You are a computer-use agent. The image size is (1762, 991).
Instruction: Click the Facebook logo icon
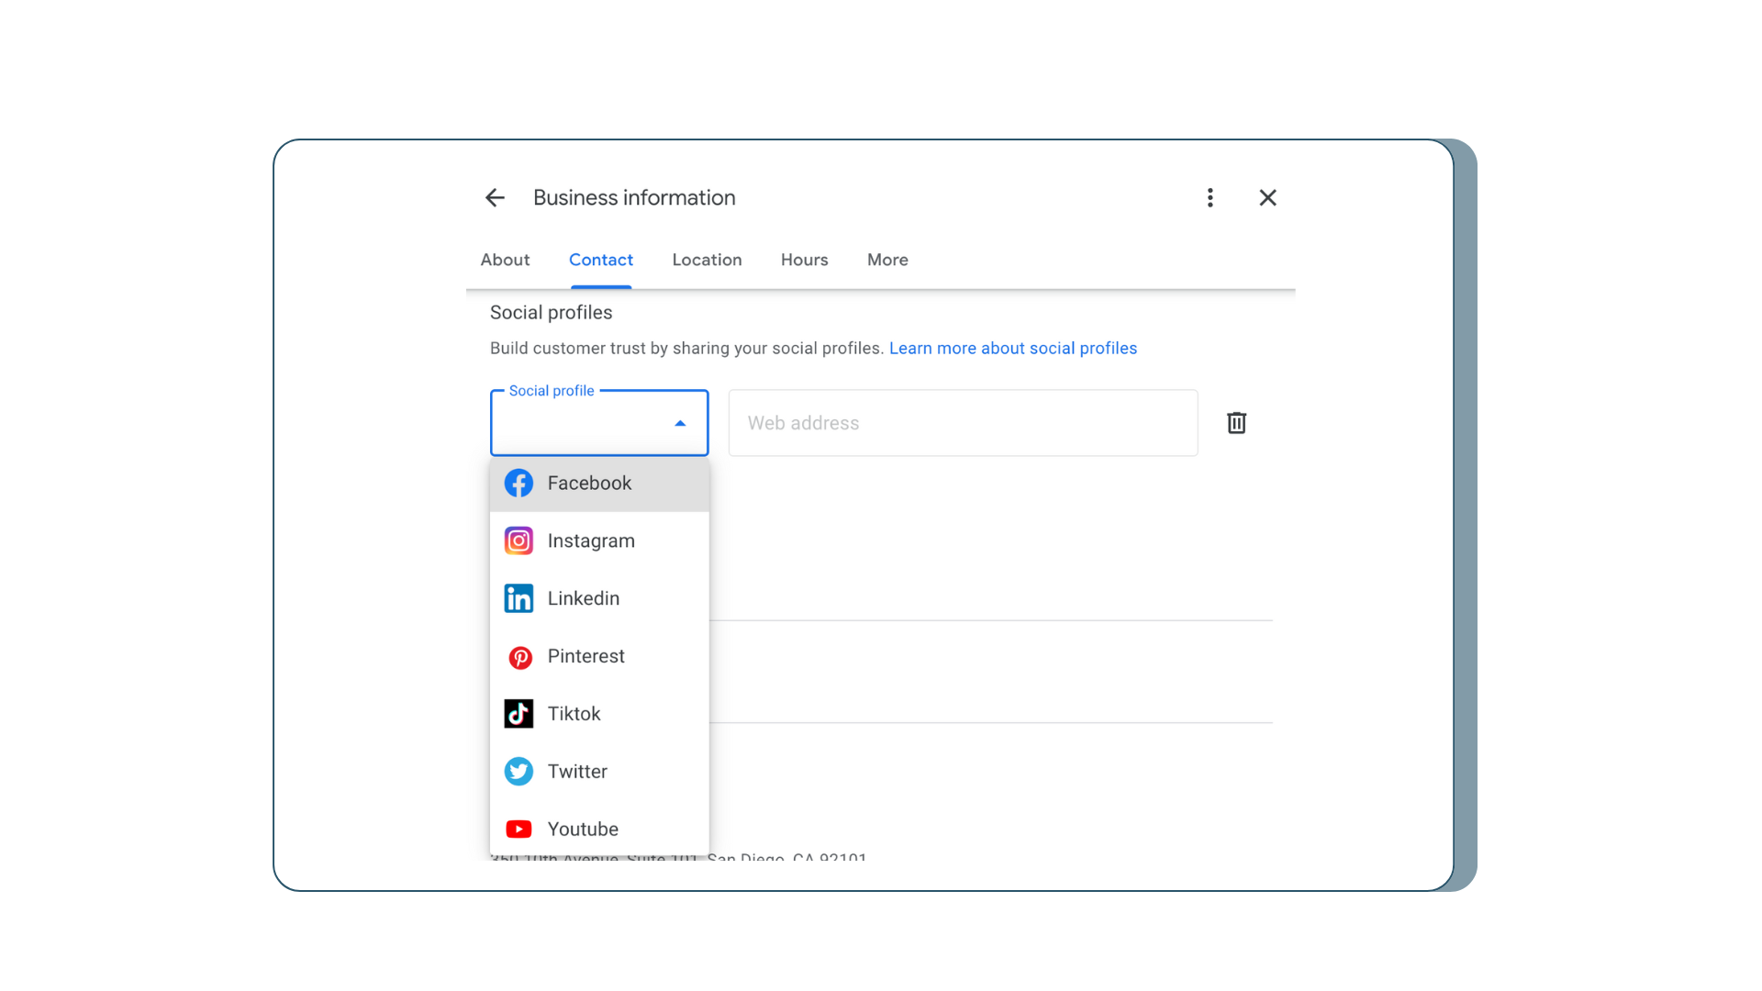[x=519, y=484]
